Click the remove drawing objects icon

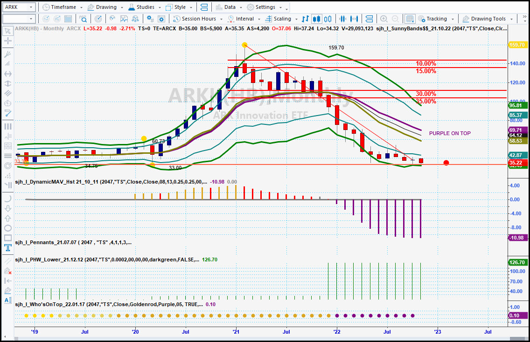tap(8, 271)
